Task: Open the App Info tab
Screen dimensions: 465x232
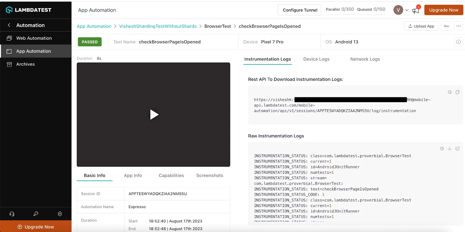Action: (133, 176)
